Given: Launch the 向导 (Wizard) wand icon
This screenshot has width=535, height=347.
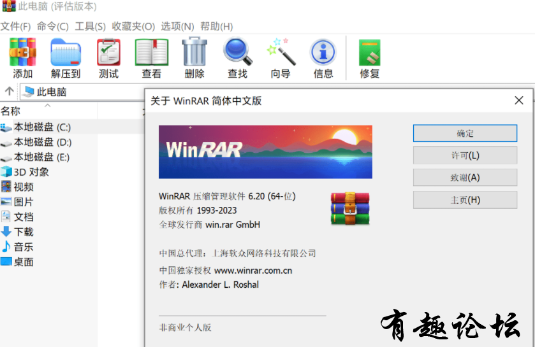Looking at the screenshot, I should (x=281, y=52).
